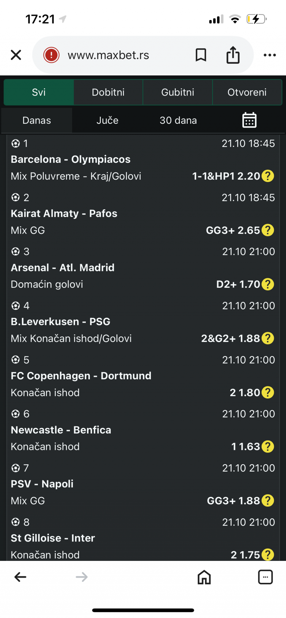Viewport: 286px width, 618px height.
Task: Filter tickets by Juče
Action: point(107,120)
